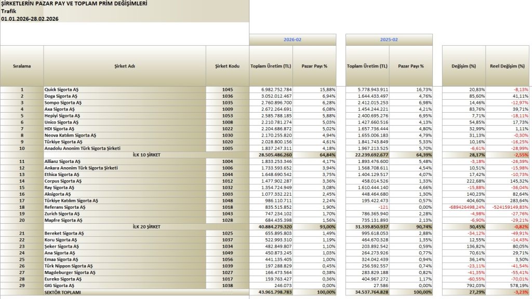Select the Şirket Adı column header

125,66
